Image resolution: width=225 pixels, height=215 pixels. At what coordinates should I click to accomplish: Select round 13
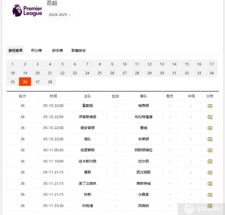pyautogui.click(x=162, y=64)
